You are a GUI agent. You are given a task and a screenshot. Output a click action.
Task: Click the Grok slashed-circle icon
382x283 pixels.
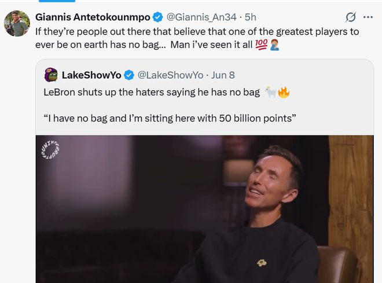350,17
